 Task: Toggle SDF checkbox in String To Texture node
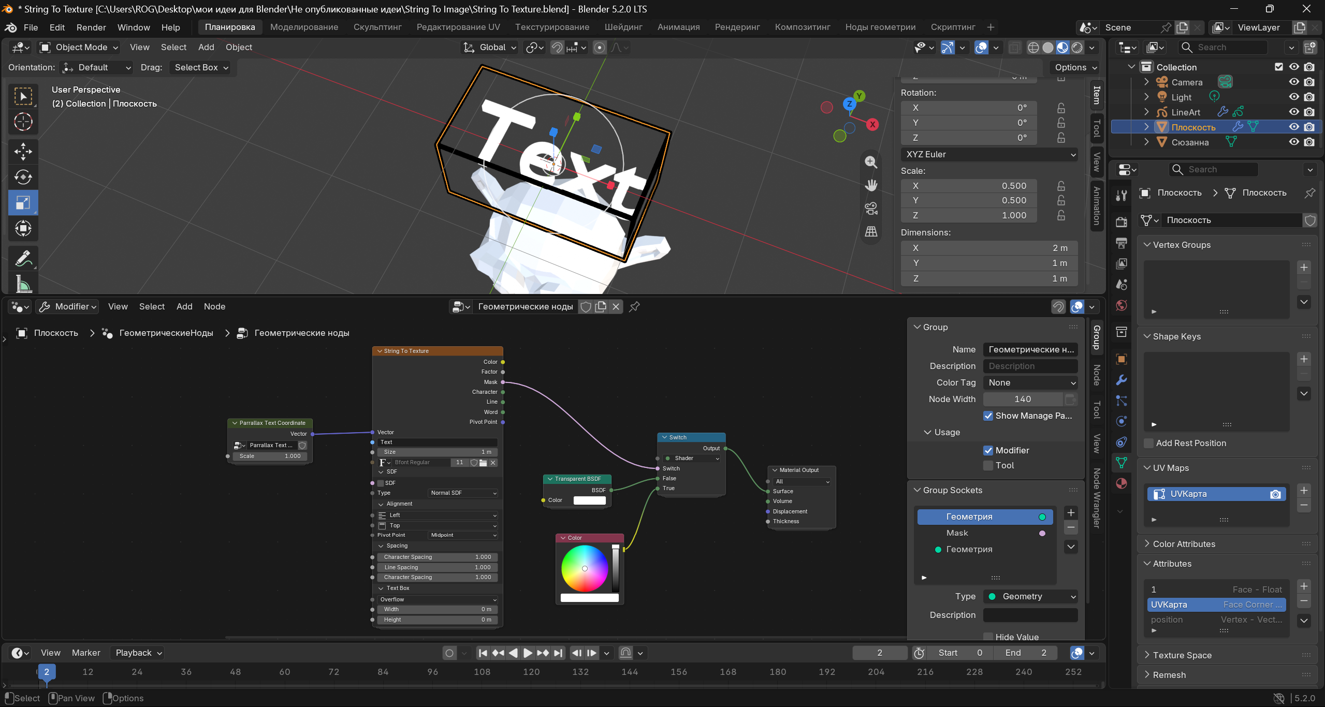tap(381, 483)
